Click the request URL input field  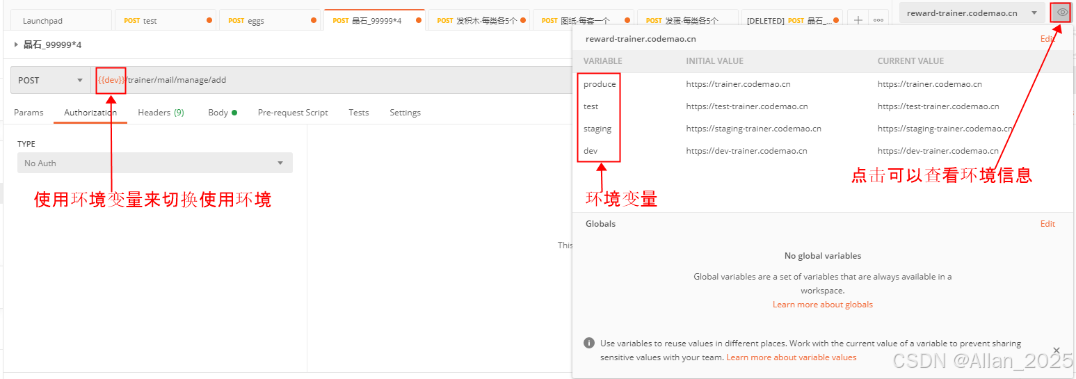(x=332, y=80)
